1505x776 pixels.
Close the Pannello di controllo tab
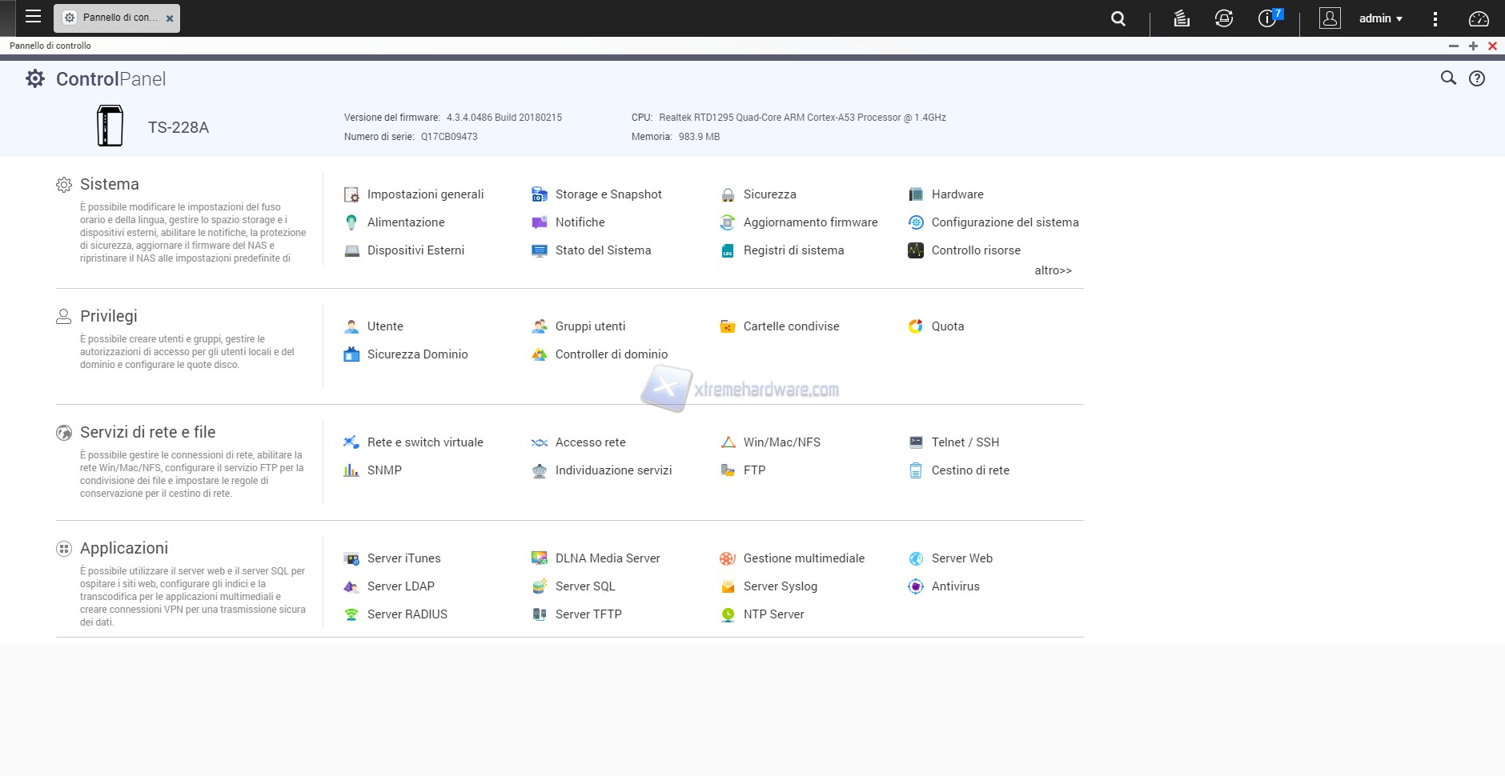(x=170, y=18)
